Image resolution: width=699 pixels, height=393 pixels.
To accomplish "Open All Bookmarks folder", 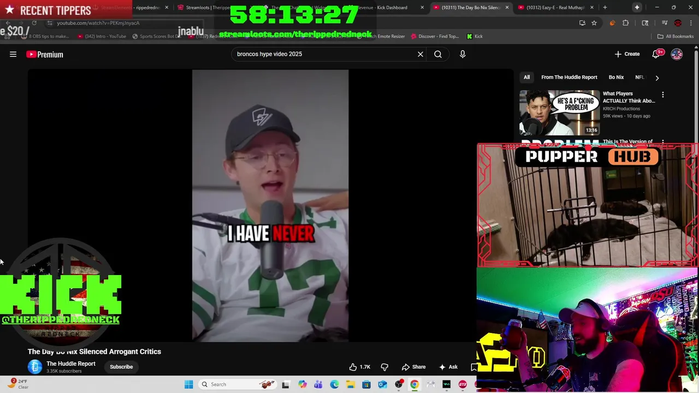I will pos(676,37).
